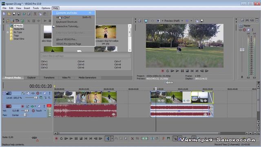Toggle loop playback in timeline transport

point(61,138)
